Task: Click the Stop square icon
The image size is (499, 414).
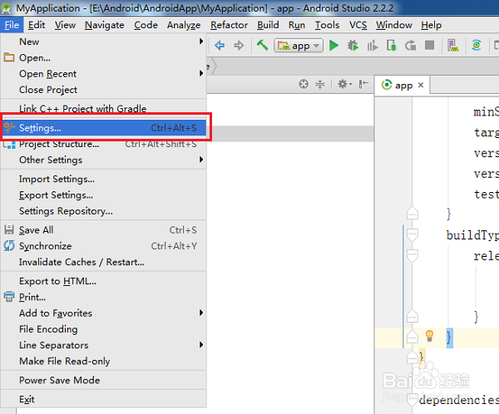Action: click(x=430, y=45)
